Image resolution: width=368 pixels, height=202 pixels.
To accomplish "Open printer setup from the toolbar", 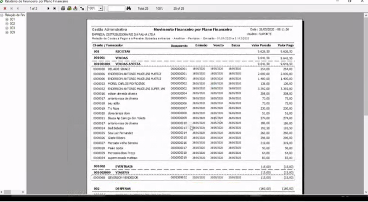I will pos(69,9).
